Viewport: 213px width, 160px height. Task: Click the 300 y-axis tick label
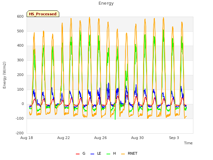click(x=20, y=60)
